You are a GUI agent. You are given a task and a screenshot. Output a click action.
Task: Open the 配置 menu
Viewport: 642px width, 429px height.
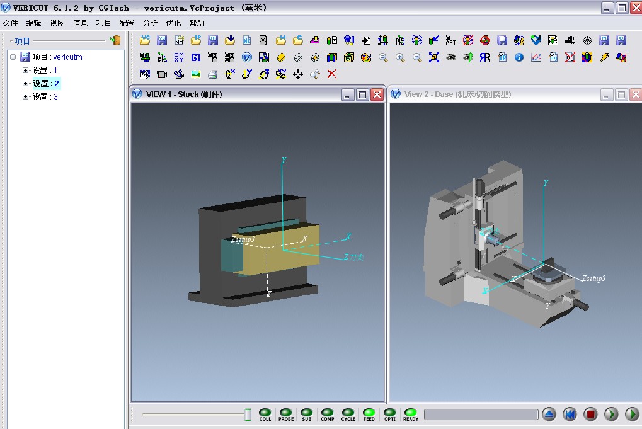click(127, 23)
